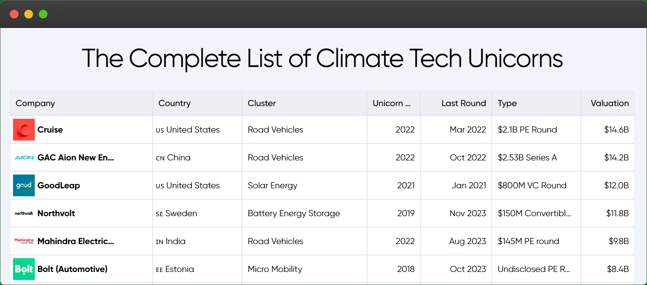Click the Northvolt logo icon

click(24, 213)
